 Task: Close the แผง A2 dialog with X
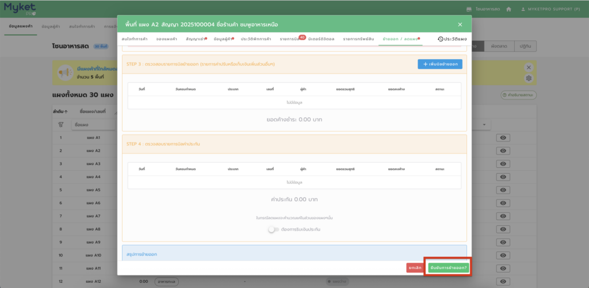pyautogui.click(x=460, y=24)
